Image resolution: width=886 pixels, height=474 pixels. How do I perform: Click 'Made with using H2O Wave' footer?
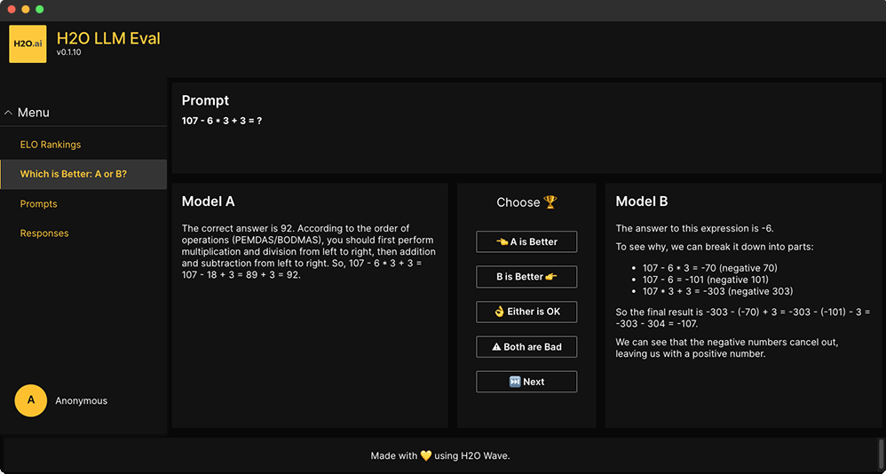click(440, 455)
